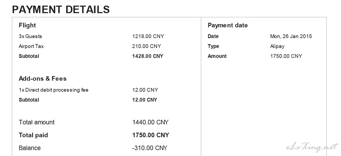Click the PAYMENT DETAILS heading
This screenshot has height=156, width=341.
click(61, 9)
